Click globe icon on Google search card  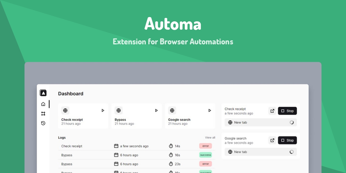click(x=172, y=110)
